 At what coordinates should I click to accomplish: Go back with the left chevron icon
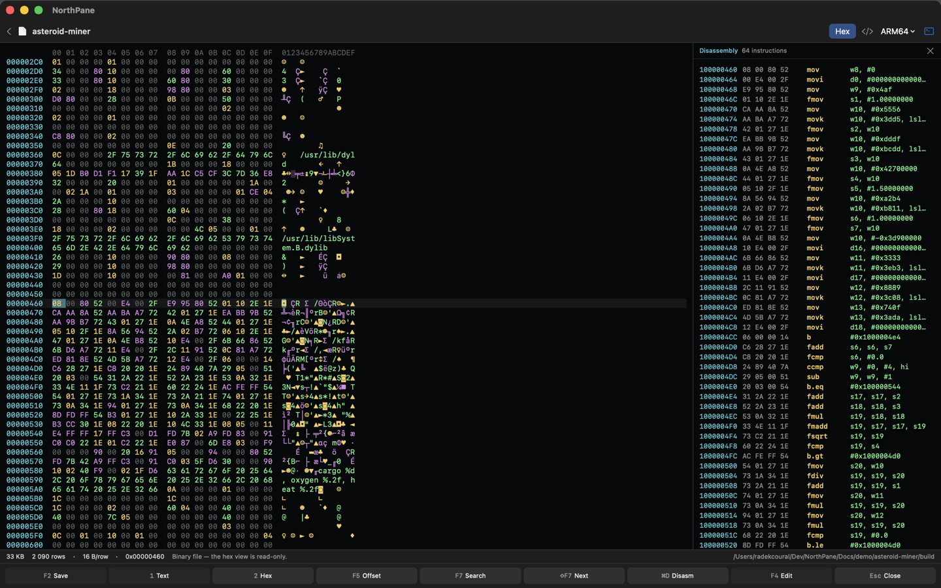pyautogui.click(x=9, y=31)
